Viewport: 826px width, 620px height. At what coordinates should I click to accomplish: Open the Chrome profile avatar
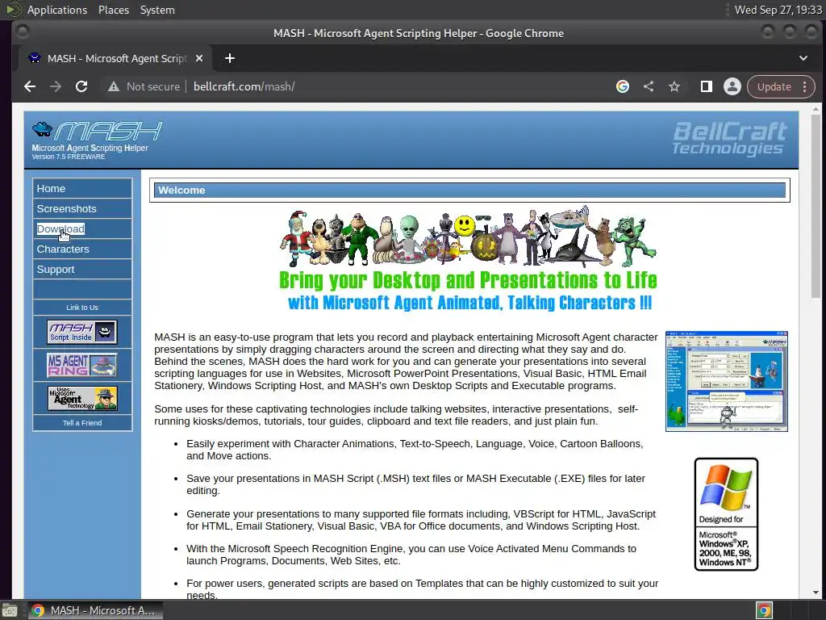click(x=732, y=86)
